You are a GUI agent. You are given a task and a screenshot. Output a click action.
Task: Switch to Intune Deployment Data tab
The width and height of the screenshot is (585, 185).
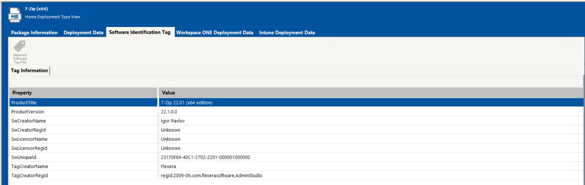pos(287,32)
